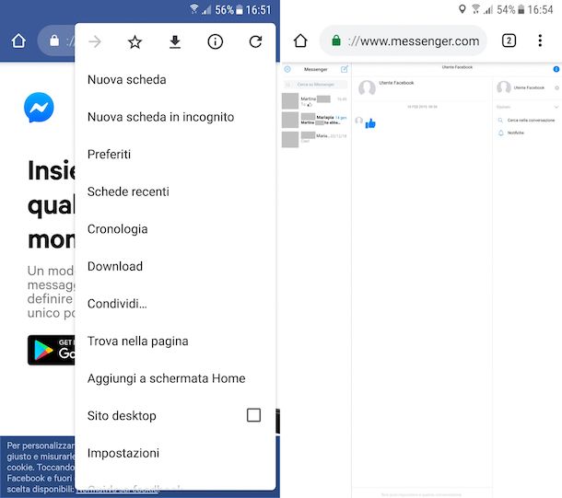Tap the Cerca su Messenger search field
This screenshot has height=498, width=562.
coord(315,85)
